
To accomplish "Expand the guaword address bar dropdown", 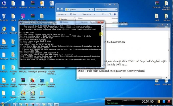I will (90, 10).
